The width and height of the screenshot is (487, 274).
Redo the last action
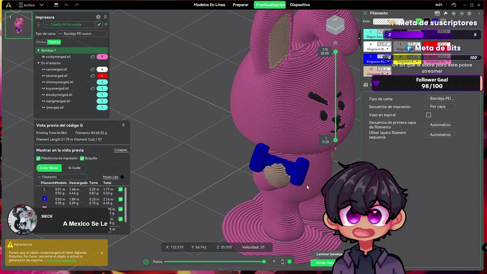click(77, 5)
